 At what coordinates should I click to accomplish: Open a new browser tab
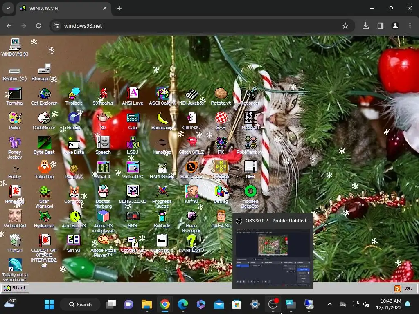pyautogui.click(x=119, y=8)
